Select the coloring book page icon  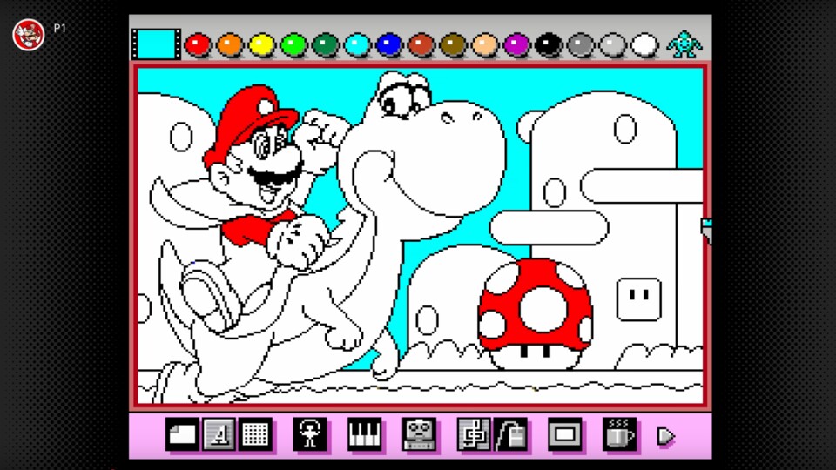coord(182,434)
